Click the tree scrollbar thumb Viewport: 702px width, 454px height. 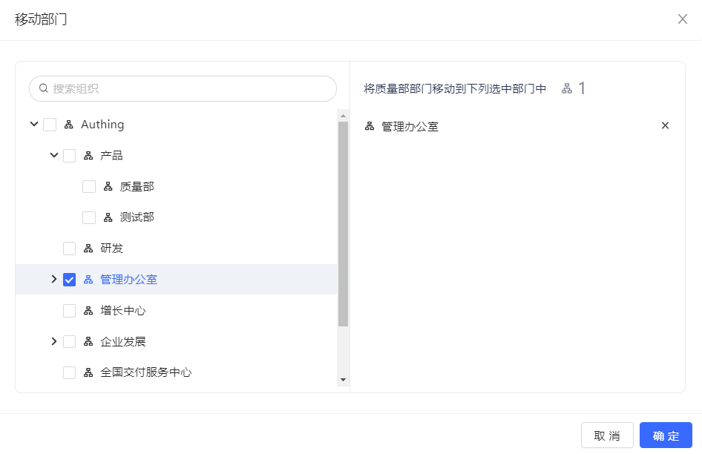point(343,224)
